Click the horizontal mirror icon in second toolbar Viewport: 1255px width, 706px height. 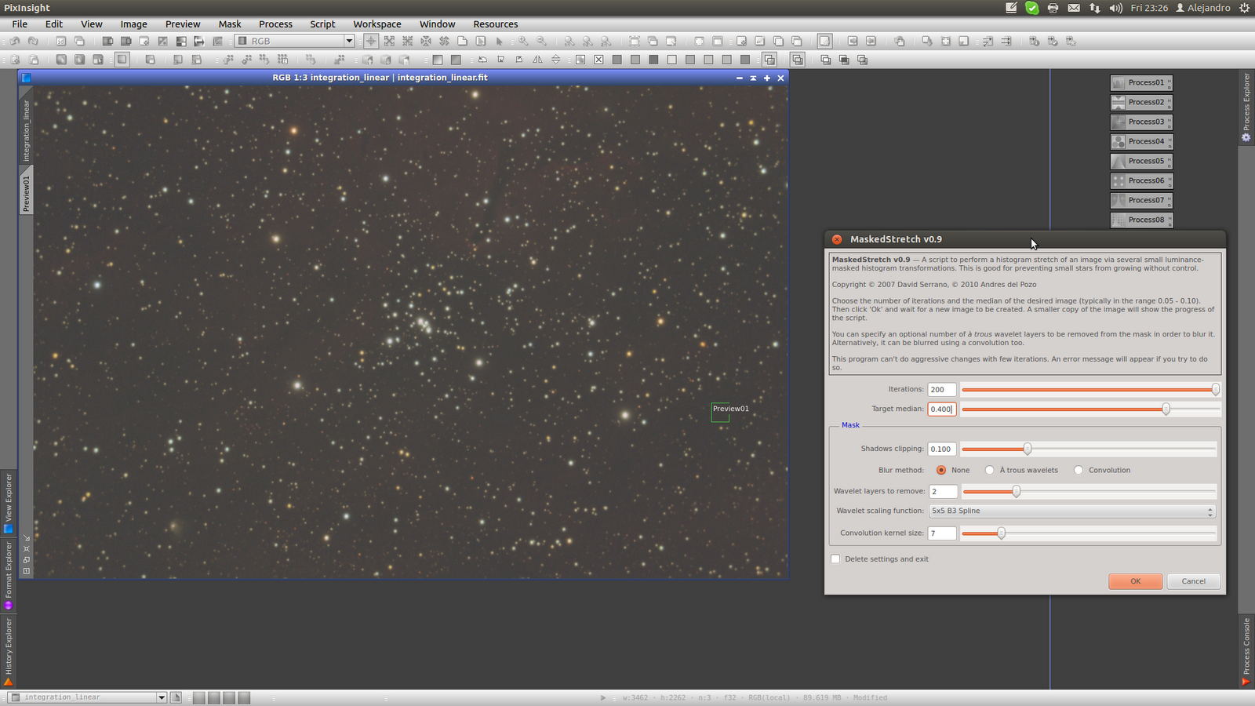537,60
